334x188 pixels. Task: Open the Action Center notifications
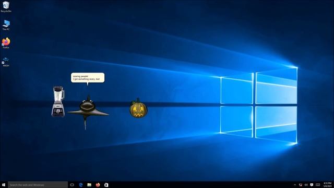(312, 185)
